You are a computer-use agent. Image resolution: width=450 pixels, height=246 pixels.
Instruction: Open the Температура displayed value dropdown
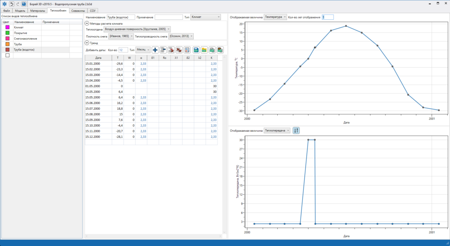[x=275, y=17]
